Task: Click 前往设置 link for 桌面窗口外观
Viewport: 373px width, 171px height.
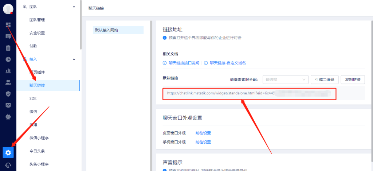Action: pyautogui.click(x=203, y=133)
